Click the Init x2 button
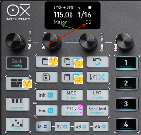This screenshot has width=141, height=135. (x=47, y=95)
